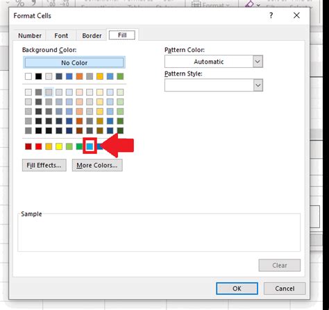Pick the darkest green shade swatch
The height and width of the screenshot is (310, 329).
(x=120, y=130)
